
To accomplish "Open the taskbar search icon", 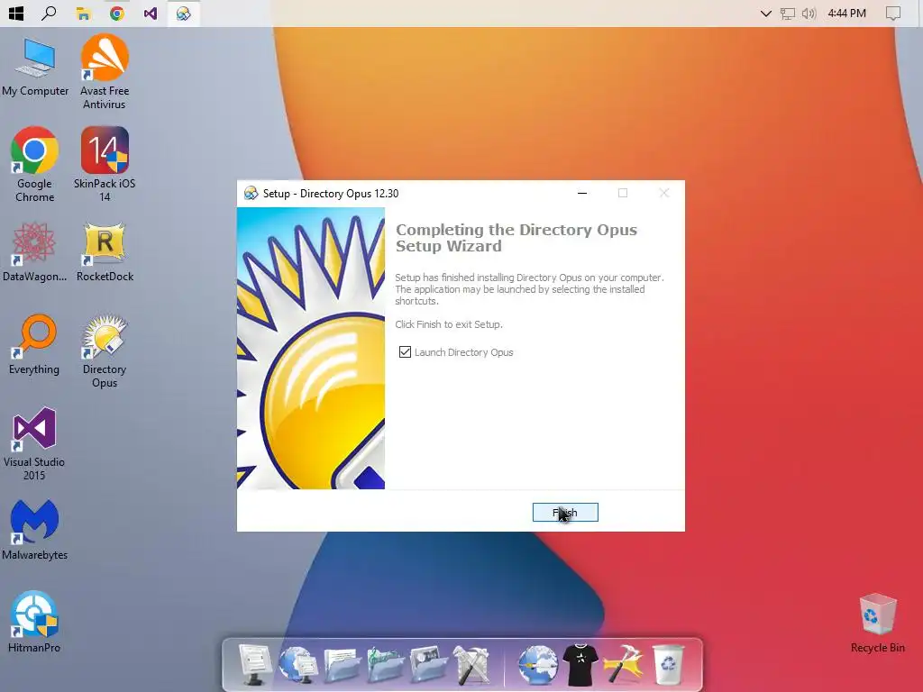I will (x=50, y=13).
